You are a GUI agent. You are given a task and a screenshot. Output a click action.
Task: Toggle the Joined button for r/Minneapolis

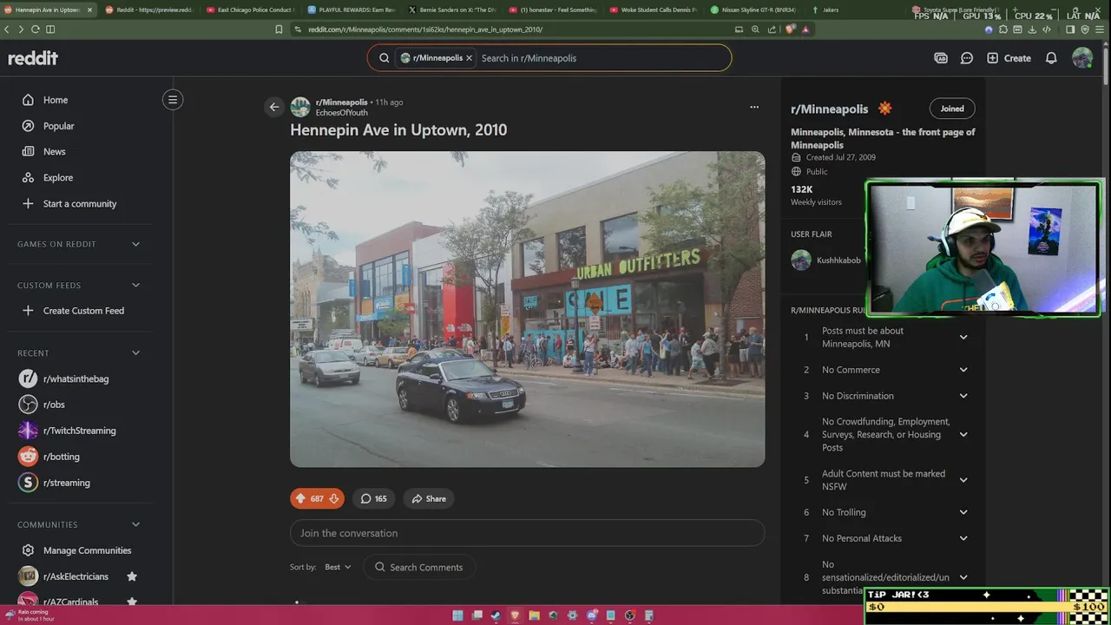[x=952, y=109]
